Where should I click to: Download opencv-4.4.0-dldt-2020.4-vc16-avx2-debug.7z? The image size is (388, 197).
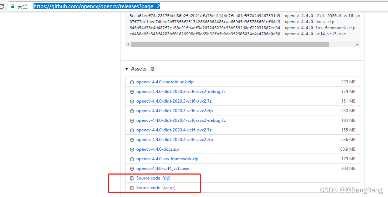[x=181, y=120]
